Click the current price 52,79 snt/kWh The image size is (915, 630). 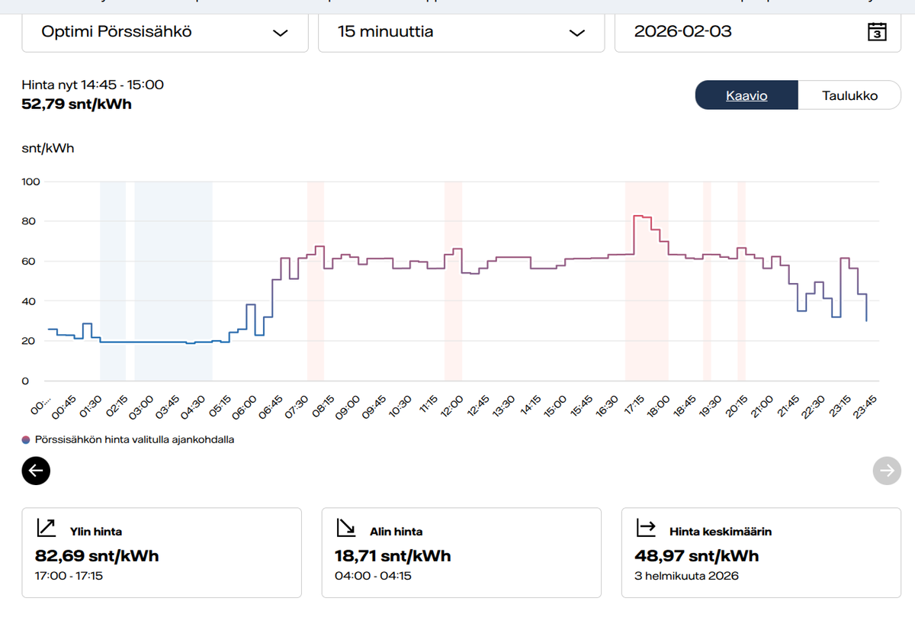(x=76, y=104)
